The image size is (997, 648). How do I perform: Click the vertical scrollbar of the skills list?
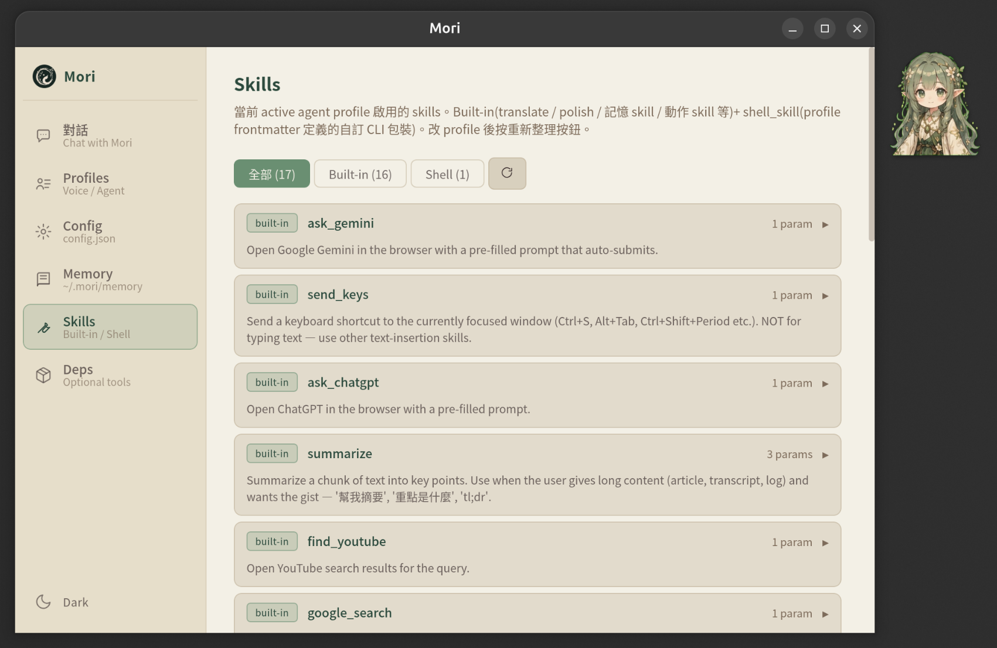point(871,145)
